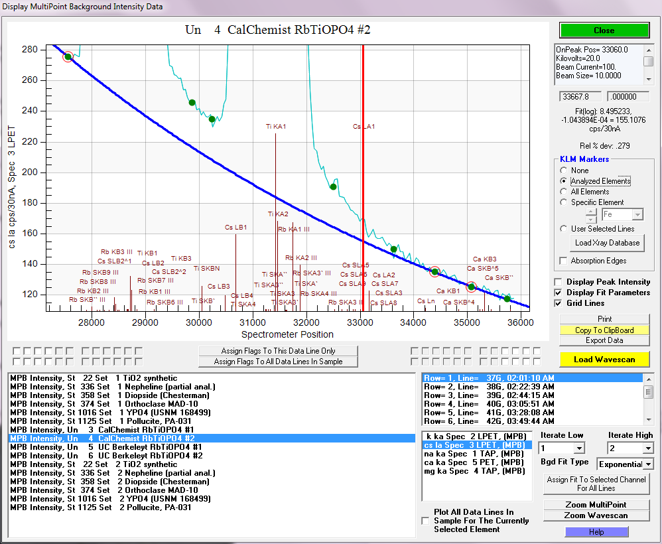This screenshot has width=662, height=544.
Task: Choose User Selected Lines option
Action: 564,229
